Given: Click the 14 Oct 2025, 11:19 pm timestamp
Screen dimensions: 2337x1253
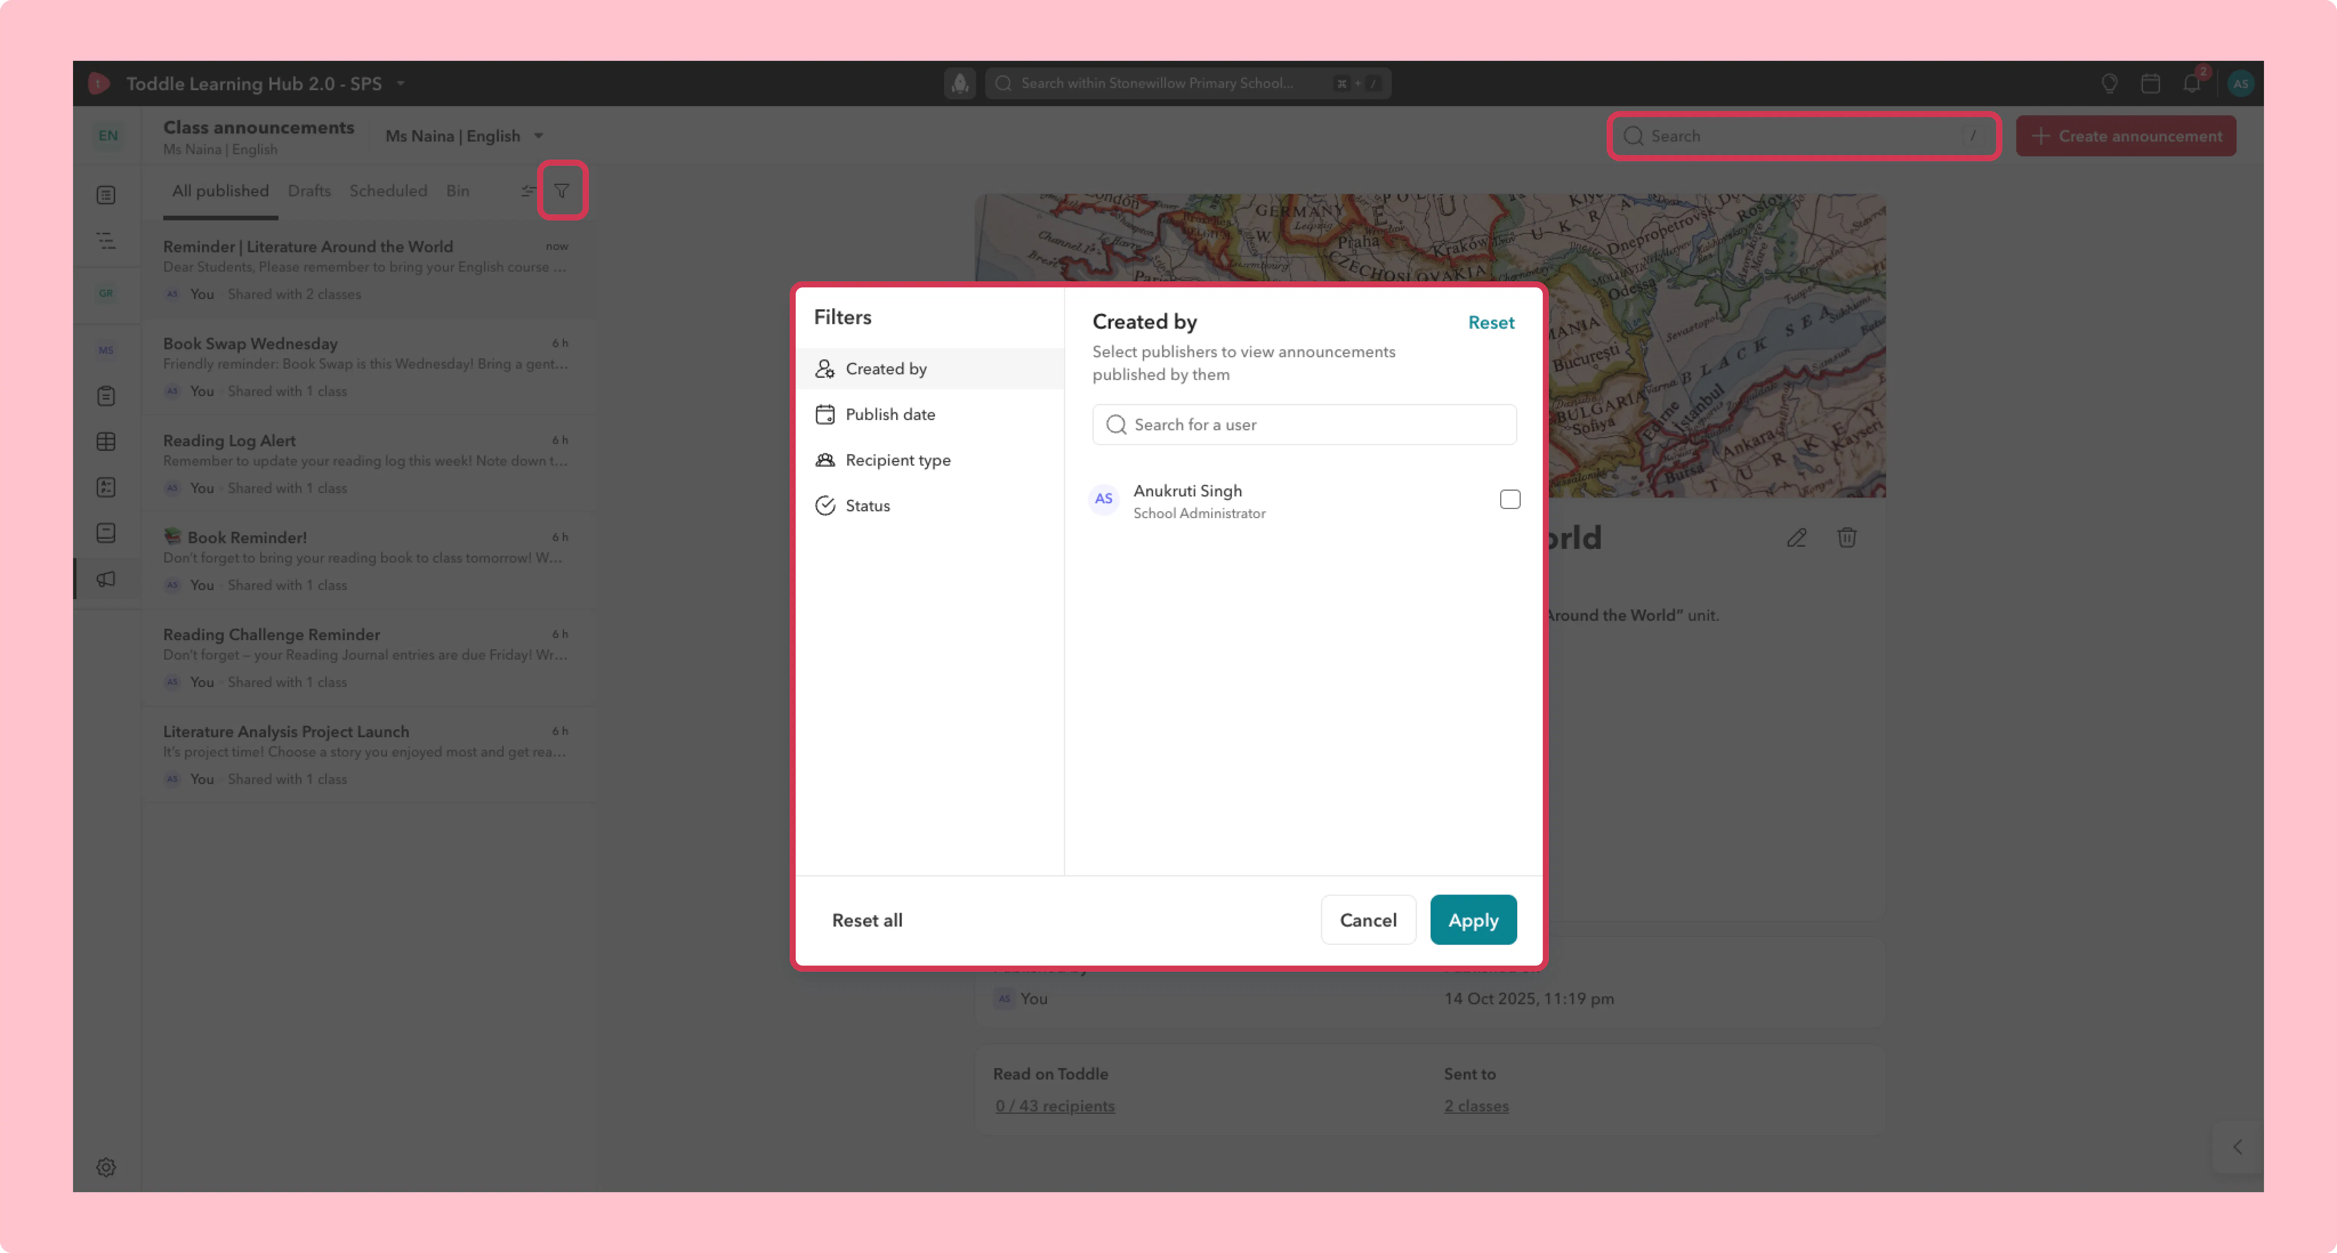Looking at the screenshot, I should click(x=1529, y=998).
